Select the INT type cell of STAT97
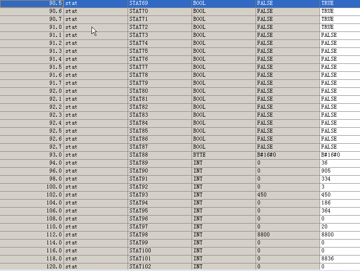 point(223,227)
